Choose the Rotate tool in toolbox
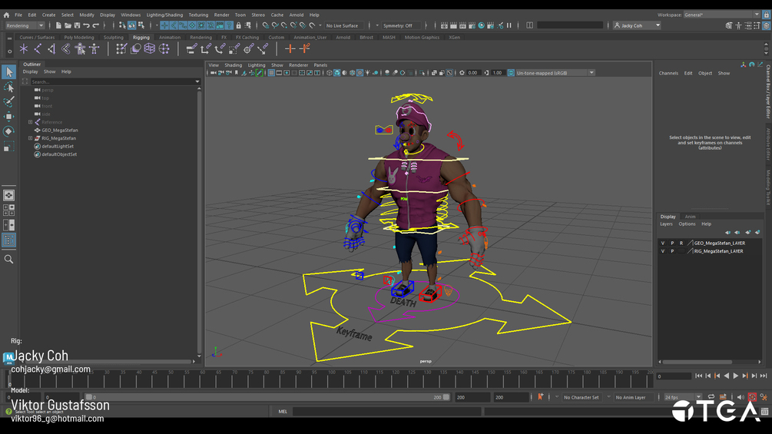The image size is (772, 434). [x=8, y=131]
